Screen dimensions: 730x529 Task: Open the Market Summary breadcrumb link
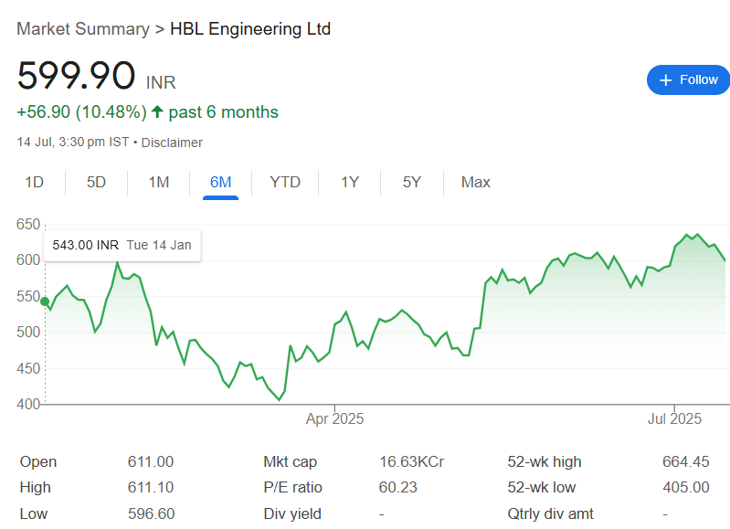[83, 29]
